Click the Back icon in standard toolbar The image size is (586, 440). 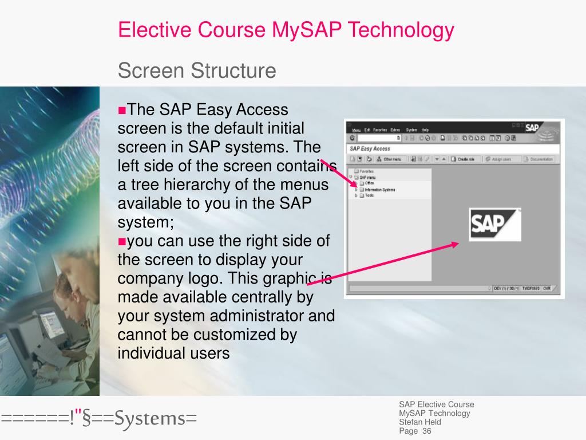coord(421,138)
